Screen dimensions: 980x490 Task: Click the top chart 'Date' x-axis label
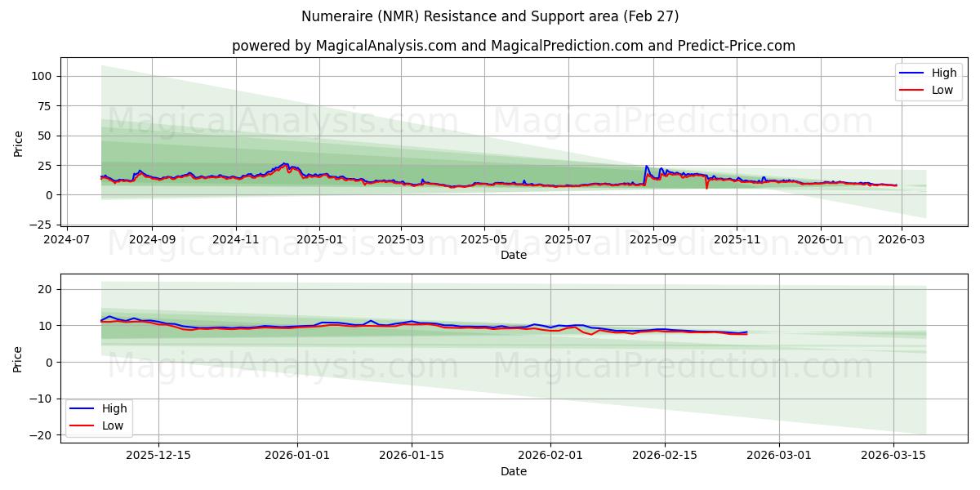point(513,255)
